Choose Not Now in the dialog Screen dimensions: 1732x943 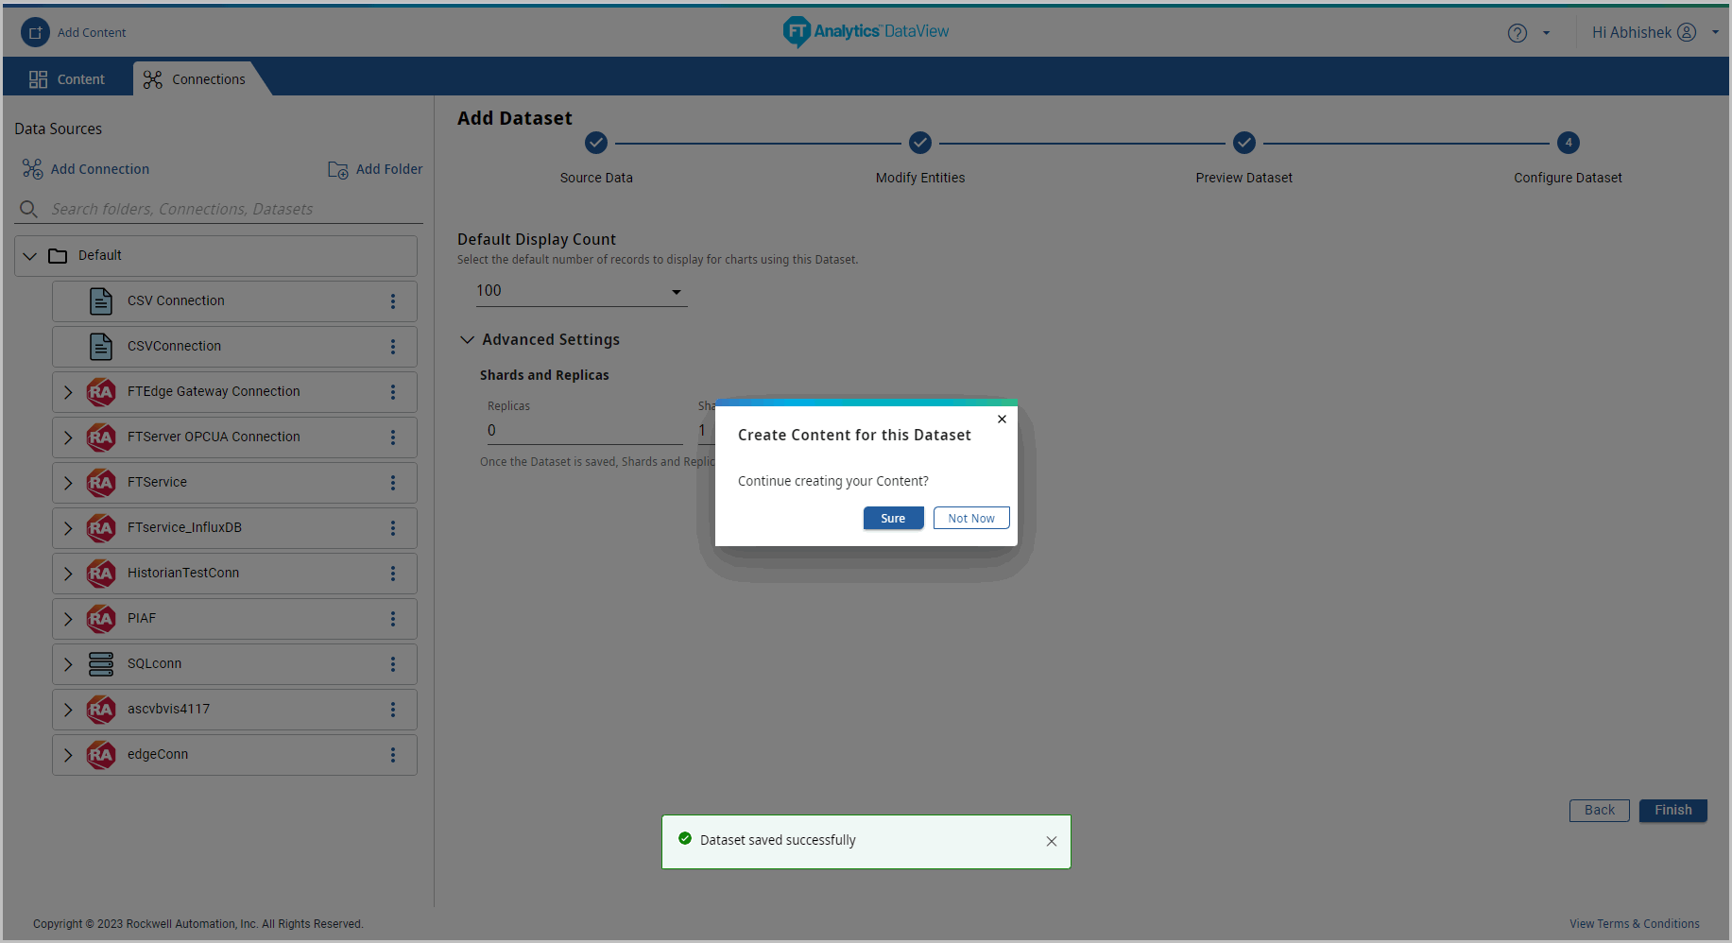point(970,518)
